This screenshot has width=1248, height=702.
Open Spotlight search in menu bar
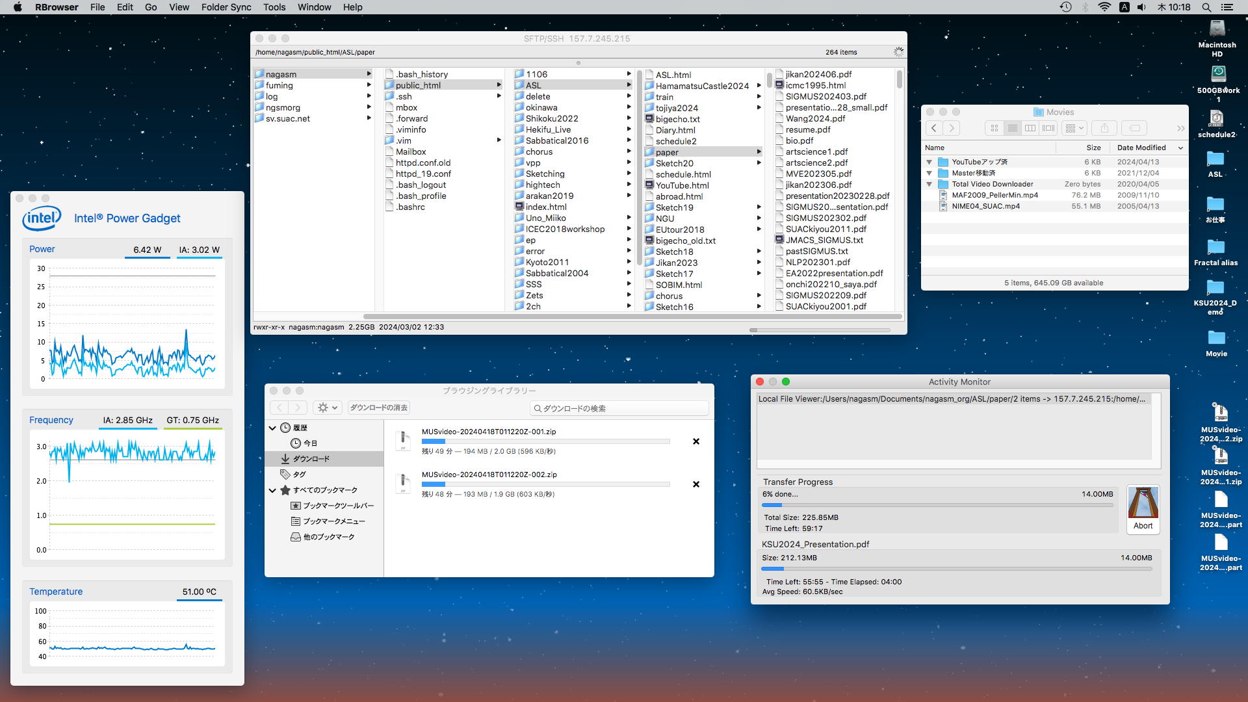(x=1206, y=7)
